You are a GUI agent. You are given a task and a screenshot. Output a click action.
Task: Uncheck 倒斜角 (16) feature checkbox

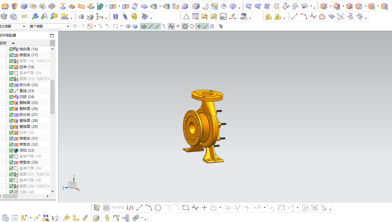11,49
